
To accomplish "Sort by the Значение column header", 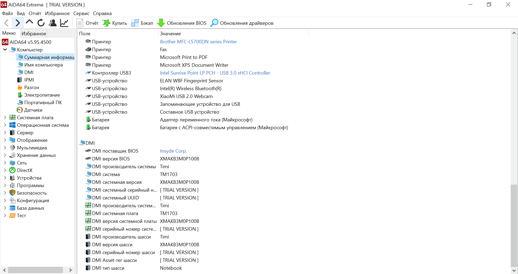I will tap(233, 34).
